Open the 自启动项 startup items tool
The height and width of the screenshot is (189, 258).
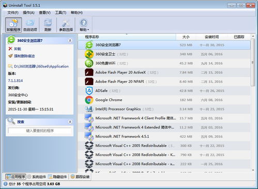pos(30,25)
